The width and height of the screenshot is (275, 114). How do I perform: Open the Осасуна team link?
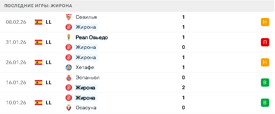[86, 108]
